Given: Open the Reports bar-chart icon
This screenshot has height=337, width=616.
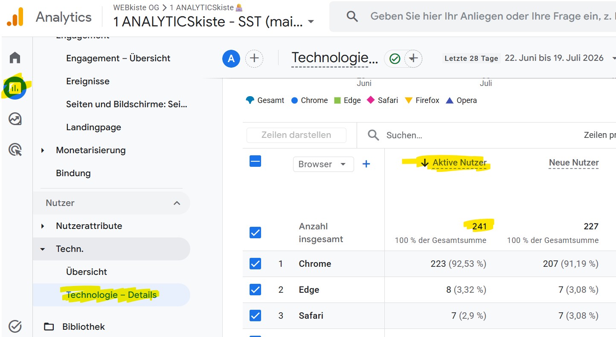Looking at the screenshot, I should coord(15,88).
